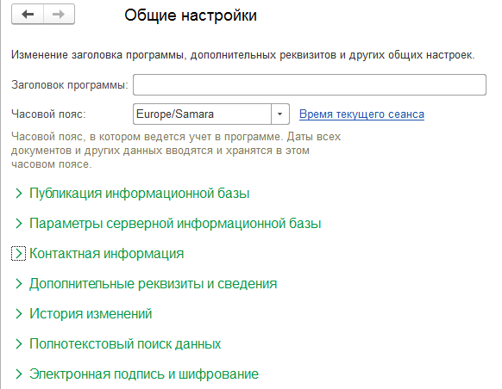Expand the chevron for Контактная информация

[x=19, y=254]
